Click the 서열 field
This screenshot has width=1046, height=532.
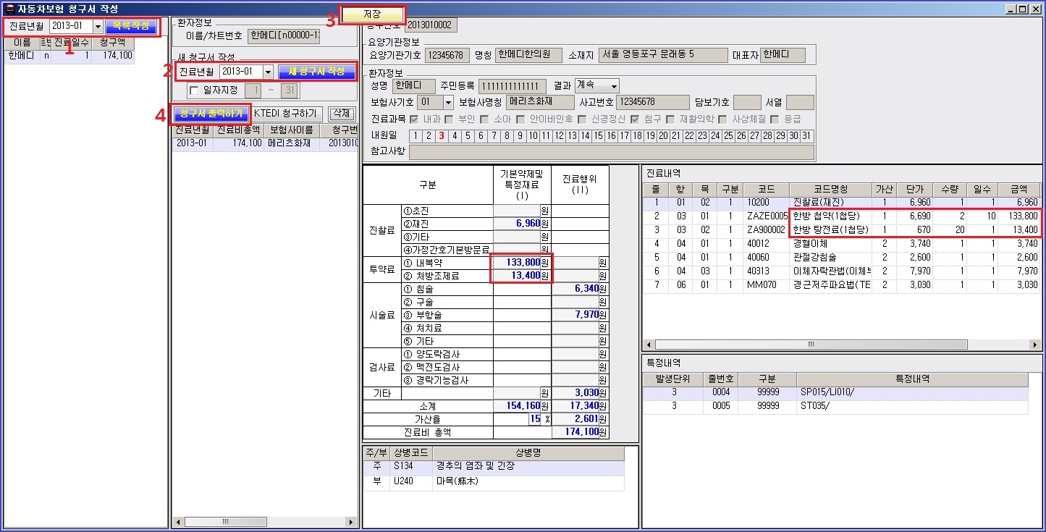tap(800, 102)
